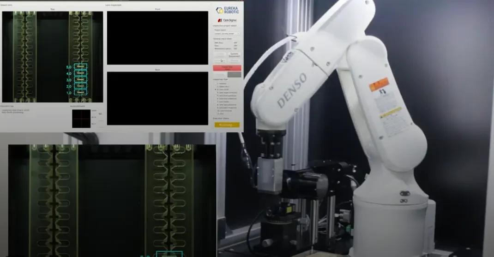
Task: Click the Eureka Robotic logo
Action: pos(228,10)
